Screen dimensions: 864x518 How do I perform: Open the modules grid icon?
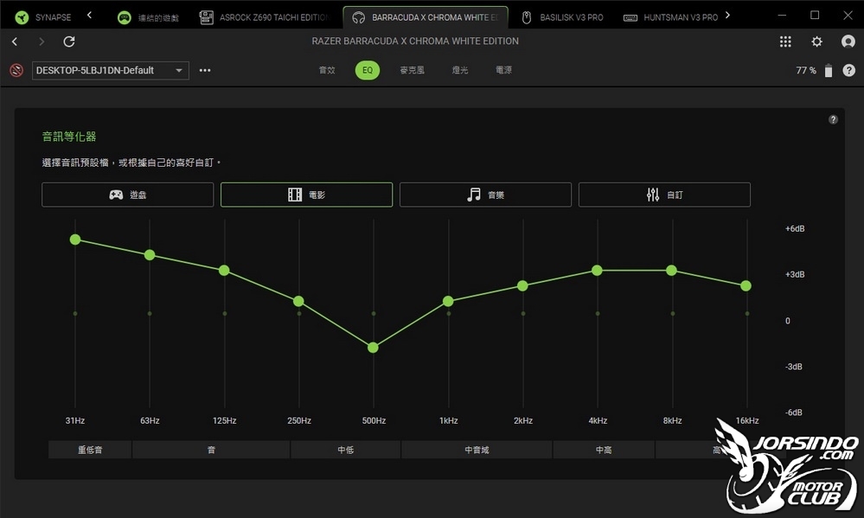click(x=785, y=42)
